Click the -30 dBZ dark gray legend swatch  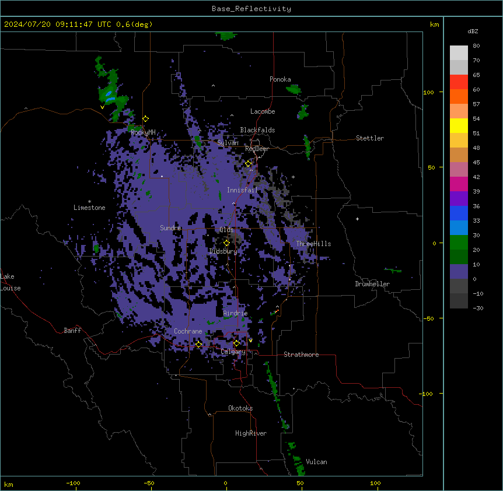pyautogui.click(x=459, y=301)
